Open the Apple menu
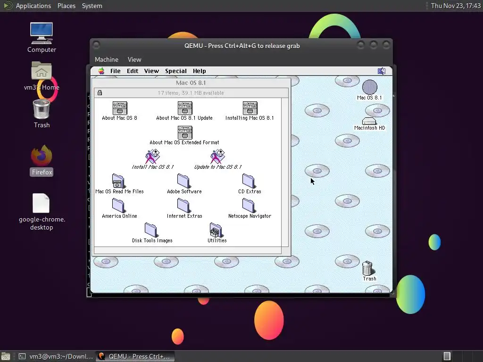 coord(101,71)
